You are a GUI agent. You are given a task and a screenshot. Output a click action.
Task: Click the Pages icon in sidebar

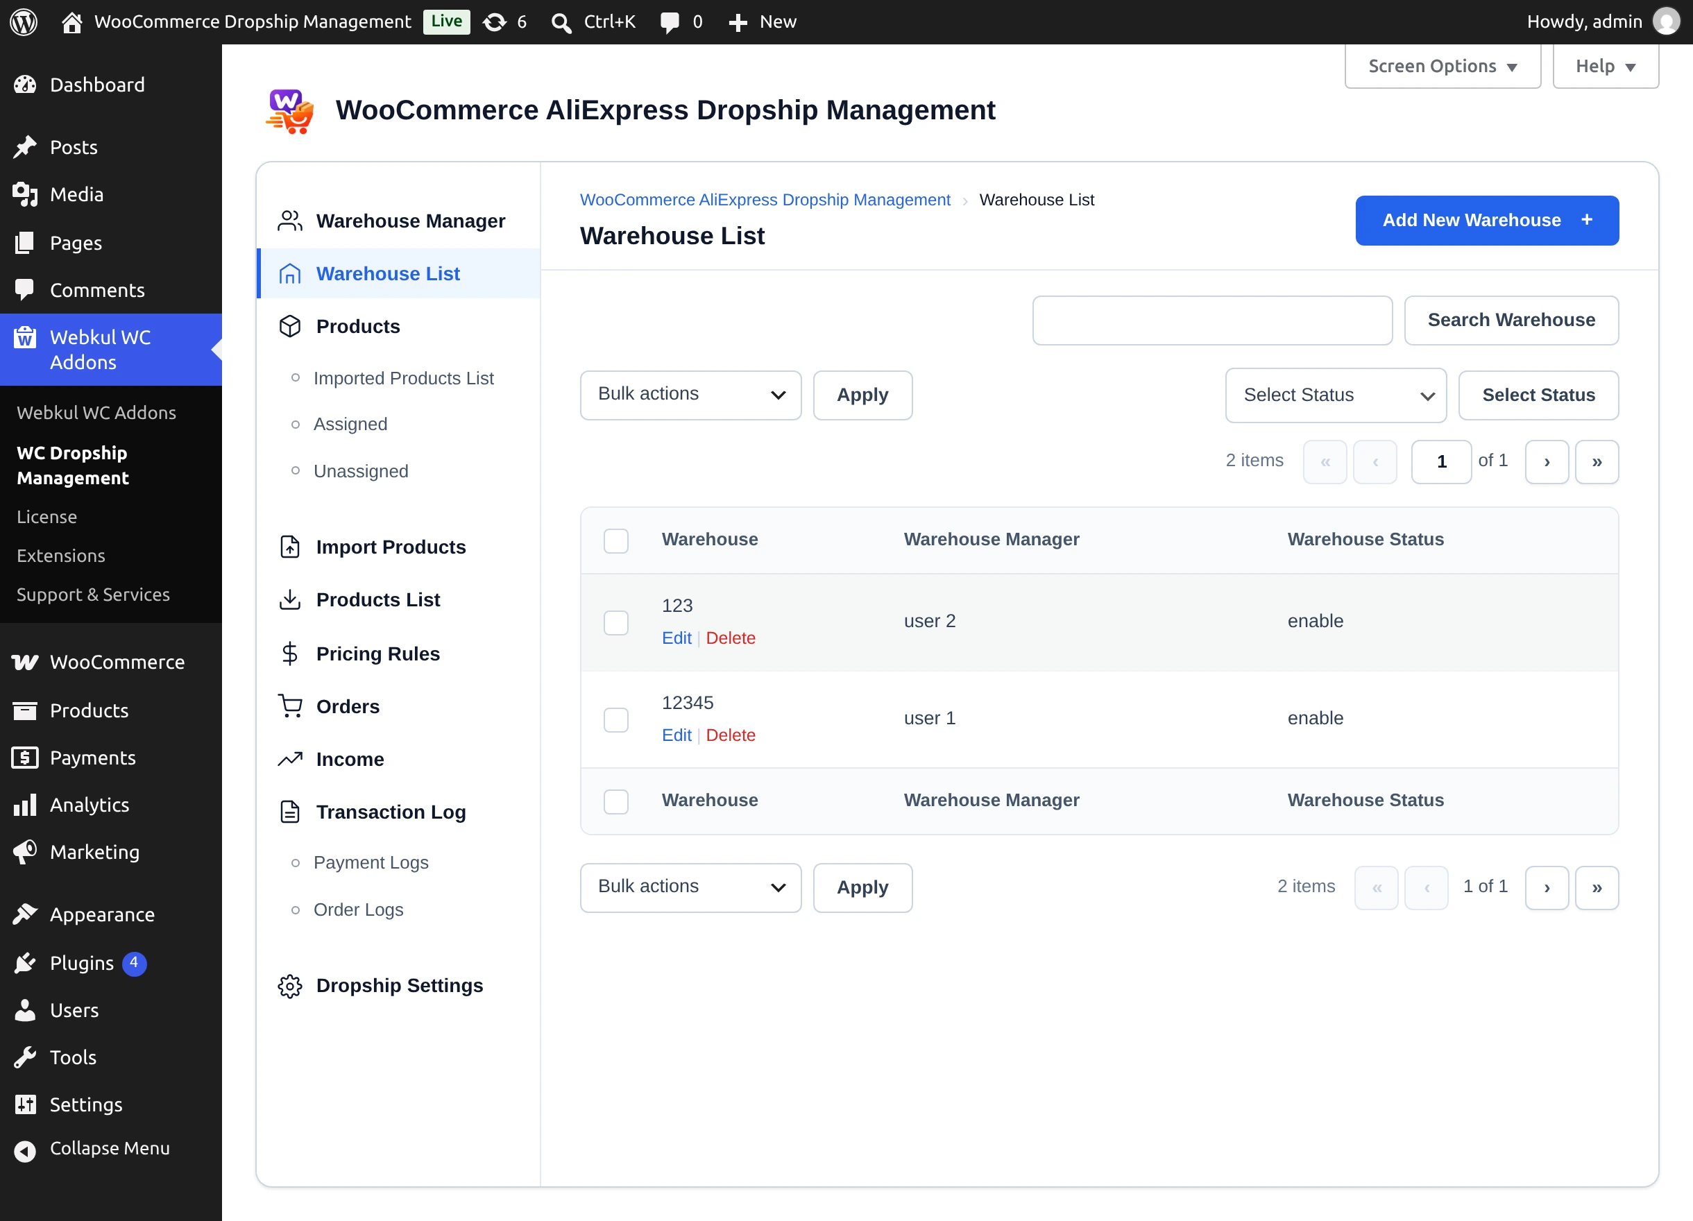click(x=25, y=243)
